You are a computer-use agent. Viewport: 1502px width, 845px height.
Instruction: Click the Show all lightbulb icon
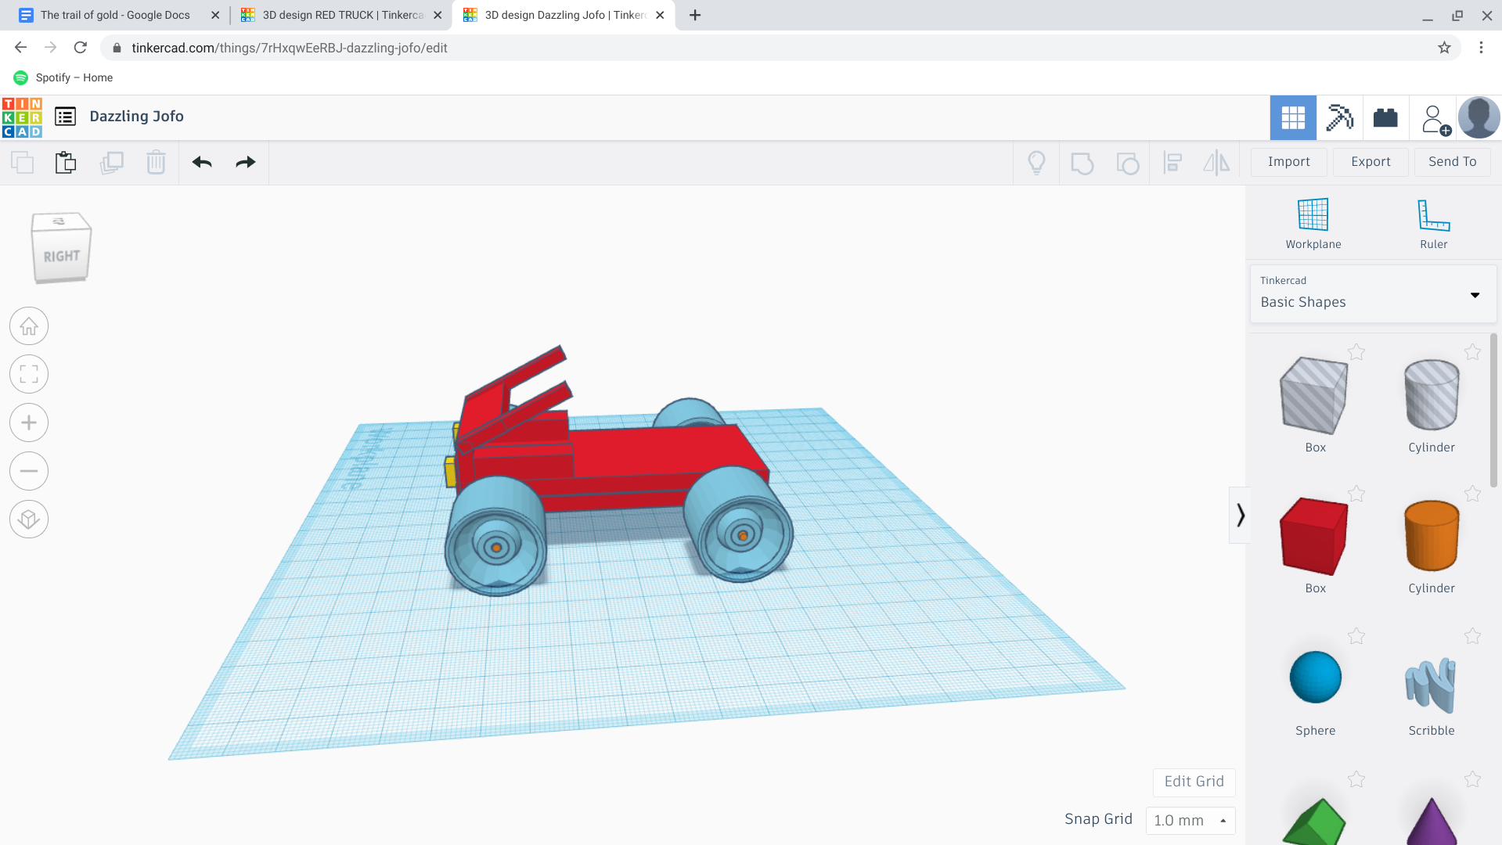point(1036,163)
